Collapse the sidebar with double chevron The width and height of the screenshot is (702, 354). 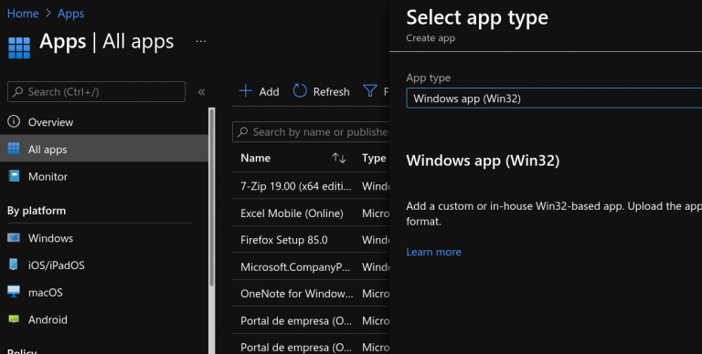coord(201,92)
